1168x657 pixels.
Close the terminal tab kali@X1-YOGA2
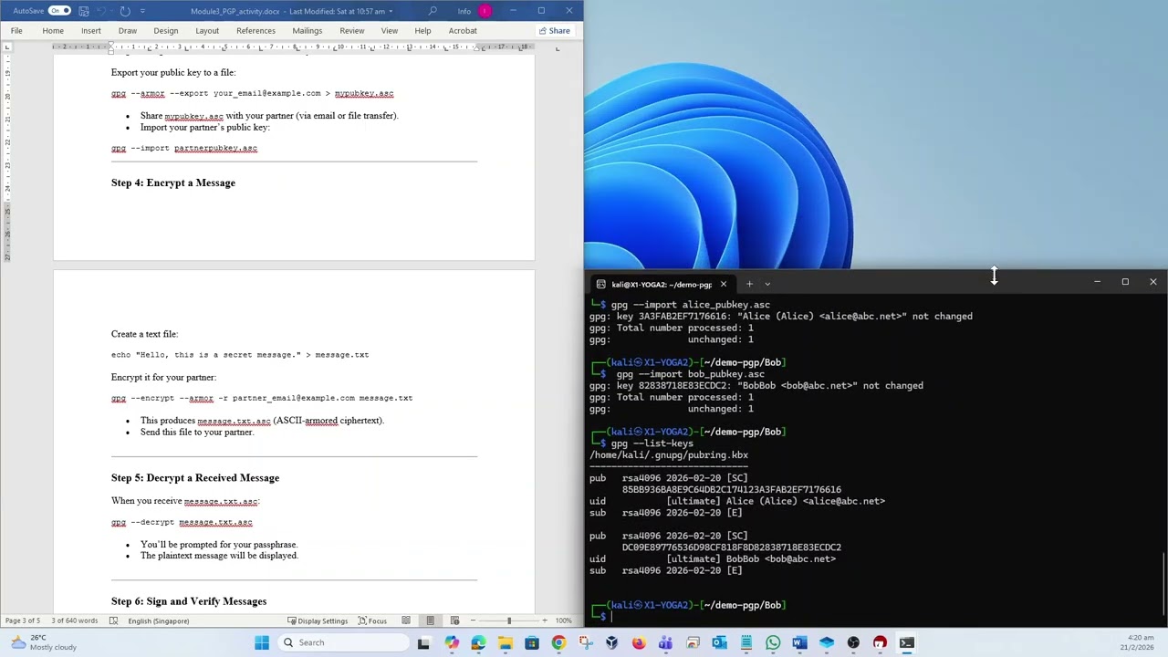(x=723, y=284)
